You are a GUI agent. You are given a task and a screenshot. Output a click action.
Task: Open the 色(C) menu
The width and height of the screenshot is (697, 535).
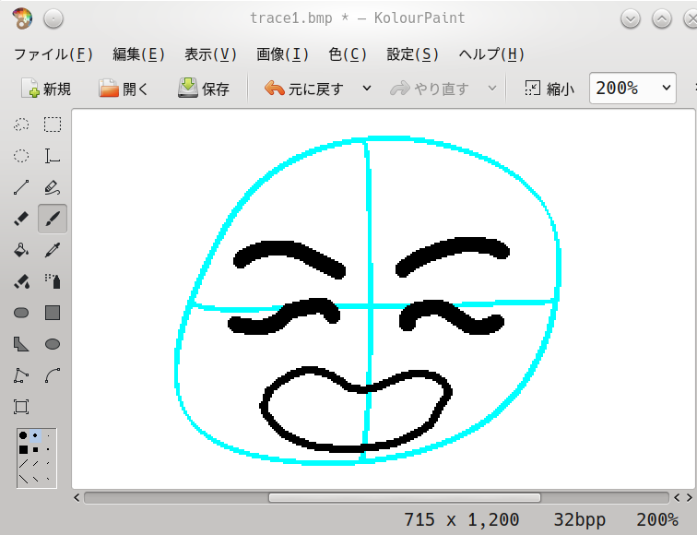coord(348,54)
